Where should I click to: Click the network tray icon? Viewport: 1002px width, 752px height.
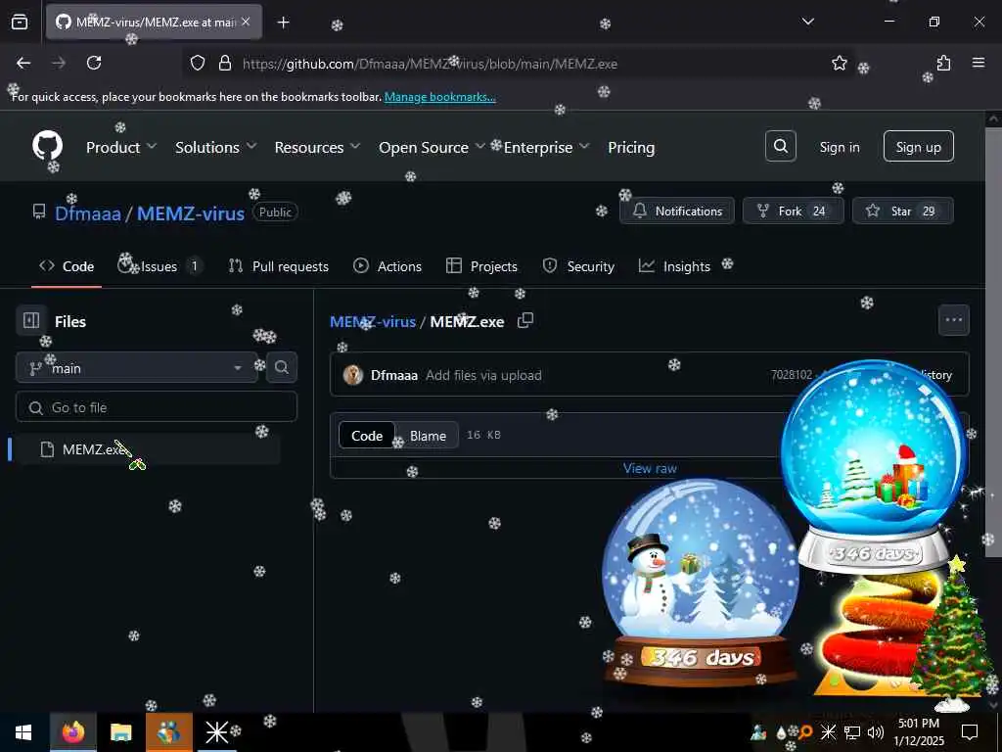coord(852,732)
